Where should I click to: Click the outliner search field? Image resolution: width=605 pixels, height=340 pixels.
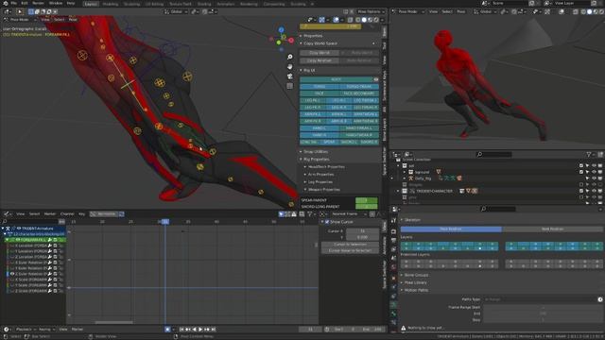tap(494, 155)
